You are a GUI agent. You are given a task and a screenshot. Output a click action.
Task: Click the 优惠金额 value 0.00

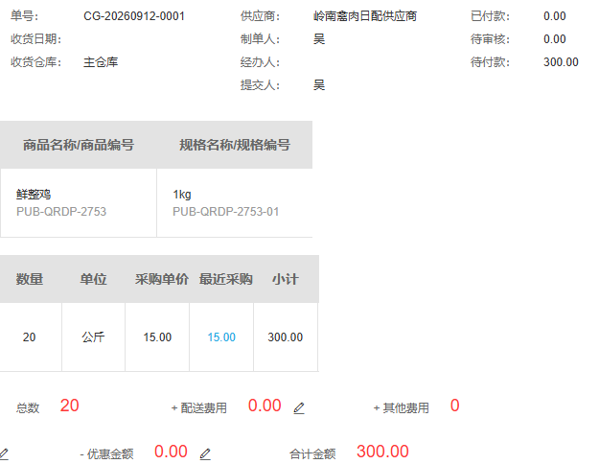point(171,452)
